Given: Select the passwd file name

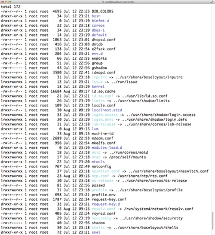Looking at the screenshot, I should pos(98,185).
